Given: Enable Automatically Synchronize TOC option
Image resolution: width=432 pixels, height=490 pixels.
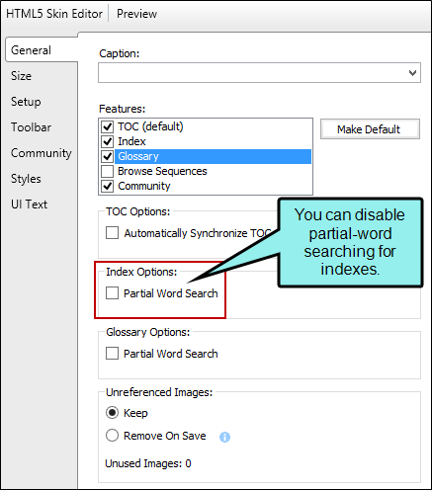Looking at the screenshot, I should (x=112, y=233).
